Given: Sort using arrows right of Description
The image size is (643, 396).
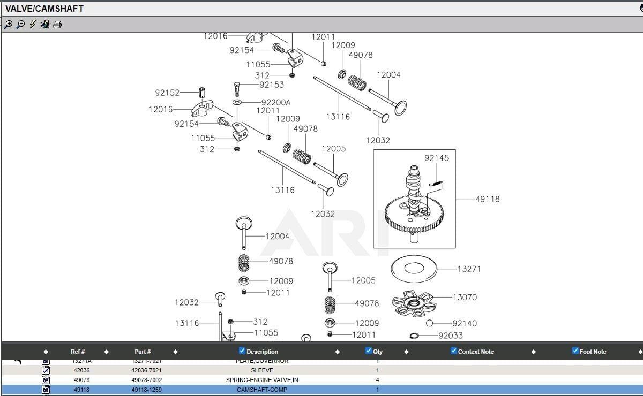Looking at the screenshot, I should (337, 352).
